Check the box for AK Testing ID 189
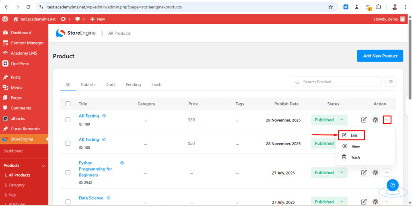 coord(68,120)
